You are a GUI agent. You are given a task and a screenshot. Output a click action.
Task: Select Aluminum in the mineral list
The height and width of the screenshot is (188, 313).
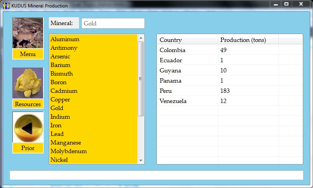coord(65,39)
